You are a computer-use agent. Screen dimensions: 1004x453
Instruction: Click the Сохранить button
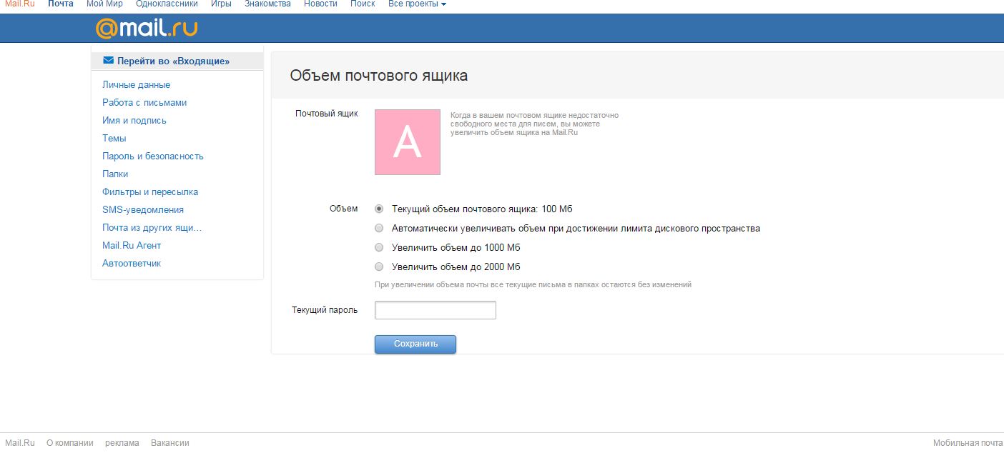click(415, 344)
